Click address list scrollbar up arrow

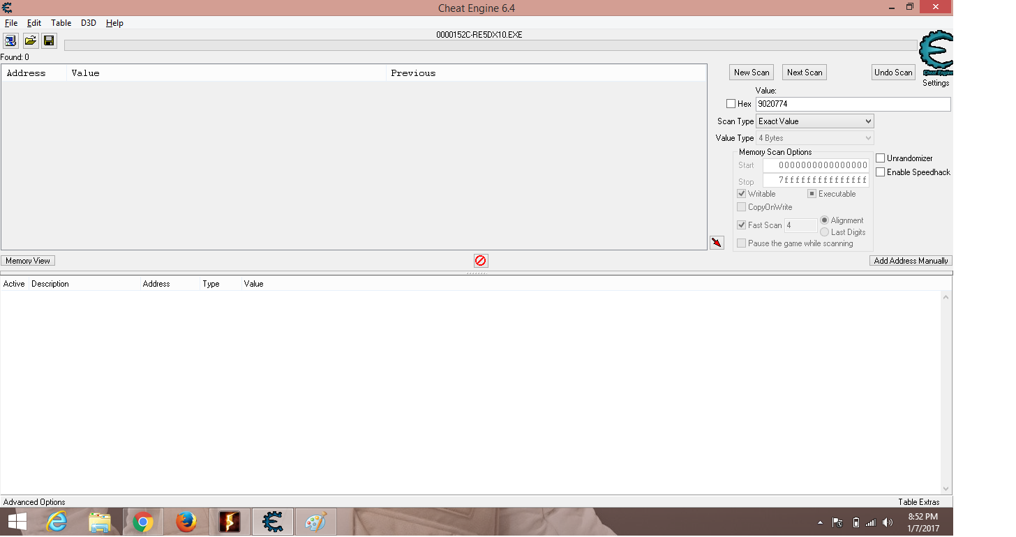946,297
